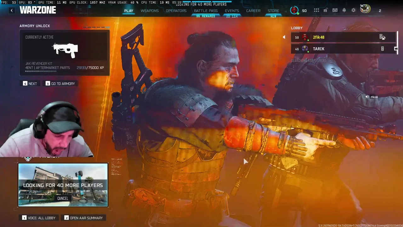
Task: Go back using the top-left arrow
Action: 12,10
